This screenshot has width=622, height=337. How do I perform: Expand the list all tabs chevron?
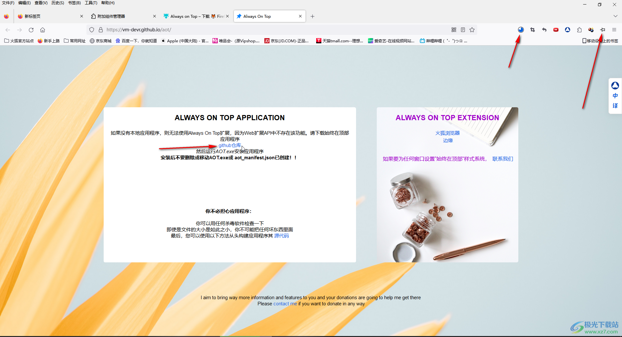coord(615,16)
